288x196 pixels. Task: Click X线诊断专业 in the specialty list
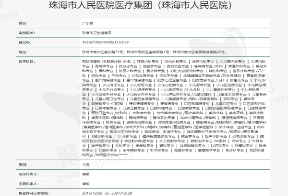point(102,136)
